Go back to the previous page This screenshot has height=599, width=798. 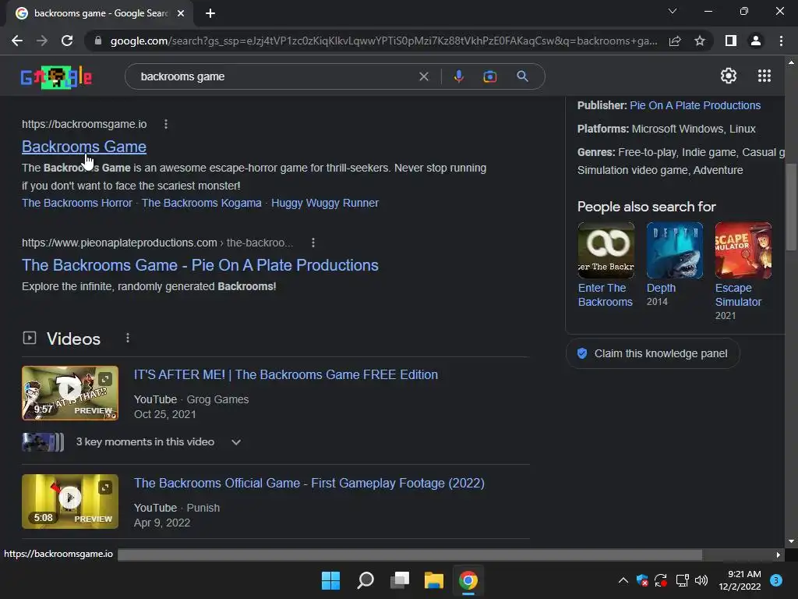coord(17,41)
